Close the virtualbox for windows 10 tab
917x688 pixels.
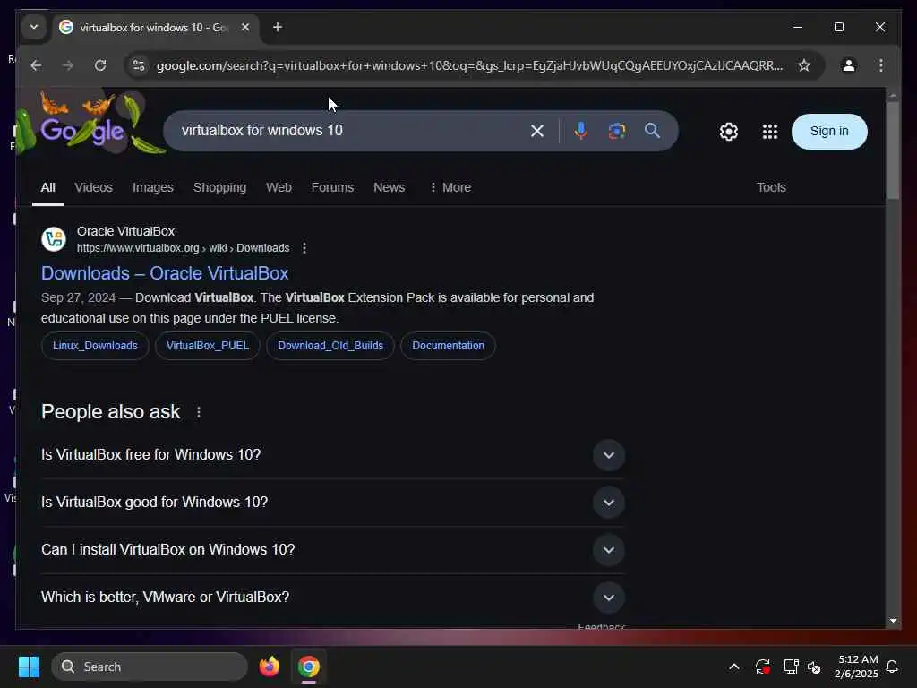[x=245, y=27]
